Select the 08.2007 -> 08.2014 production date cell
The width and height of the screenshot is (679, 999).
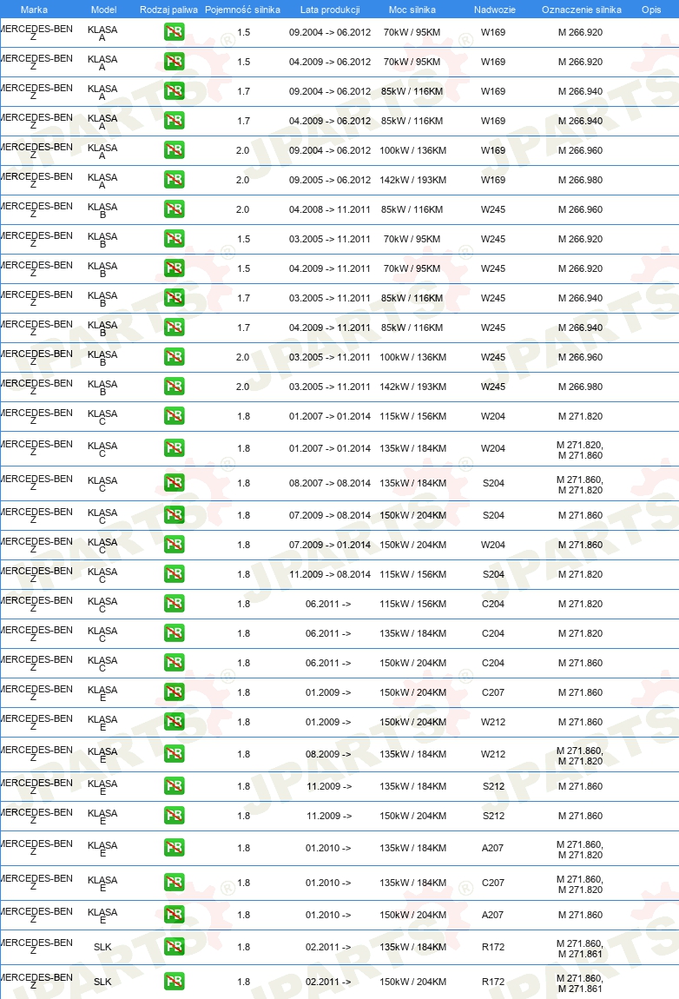(x=330, y=483)
